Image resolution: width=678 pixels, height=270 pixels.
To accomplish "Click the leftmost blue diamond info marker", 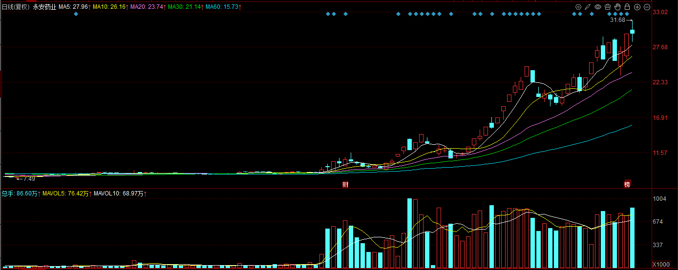I will pyautogui.click(x=76, y=14).
